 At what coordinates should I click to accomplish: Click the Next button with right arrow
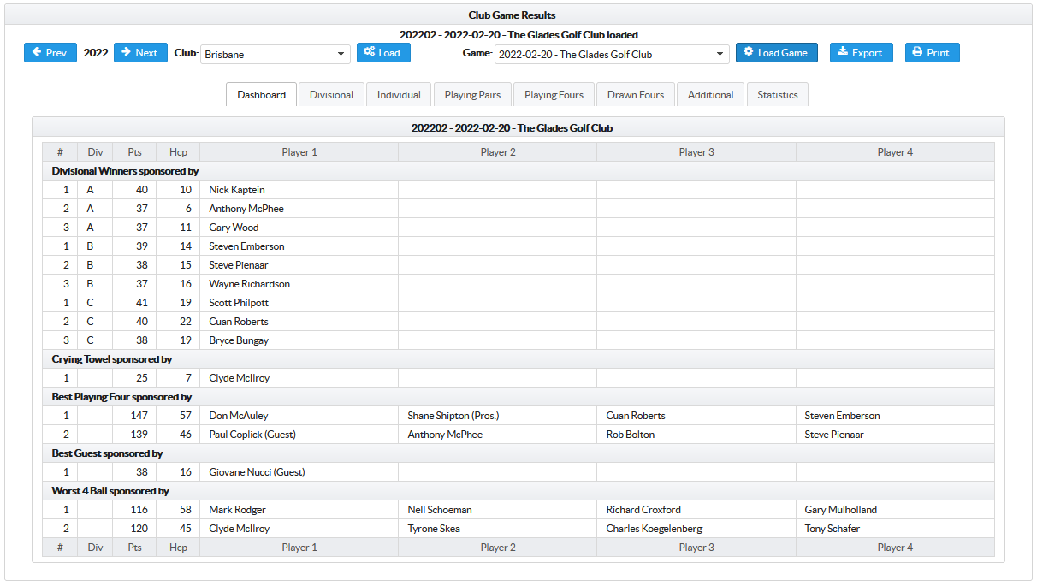(140, 53)
